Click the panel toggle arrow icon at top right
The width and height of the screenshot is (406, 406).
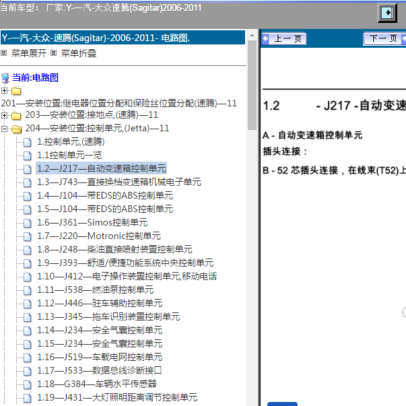387,13
